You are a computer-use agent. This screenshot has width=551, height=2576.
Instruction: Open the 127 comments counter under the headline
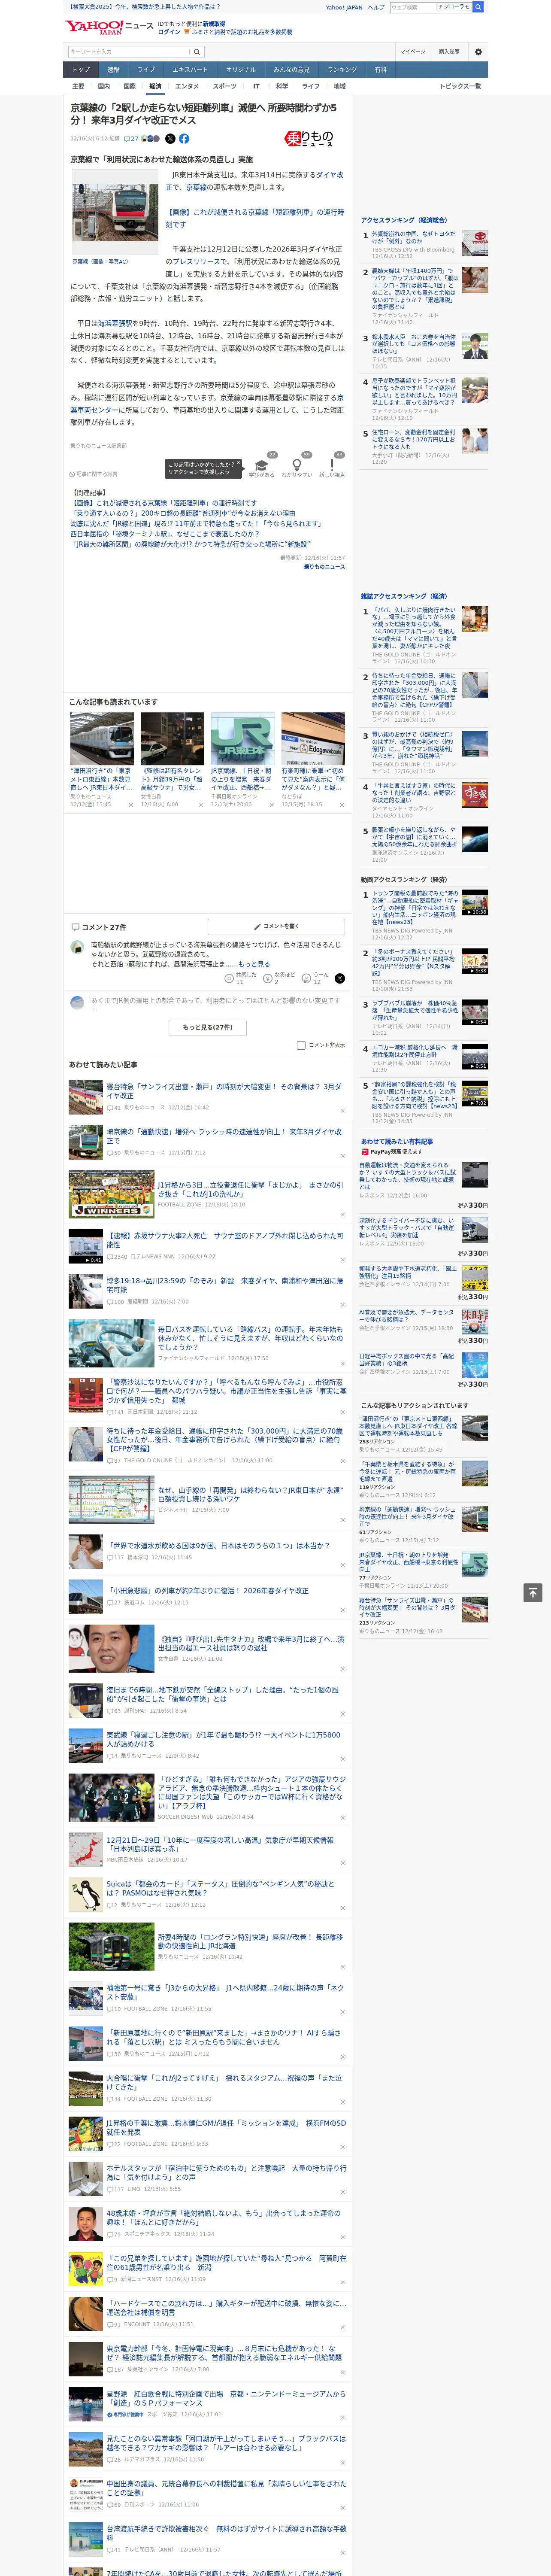131,139
